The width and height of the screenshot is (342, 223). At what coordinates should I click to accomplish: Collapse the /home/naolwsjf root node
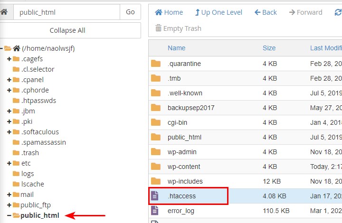point(1,48)
